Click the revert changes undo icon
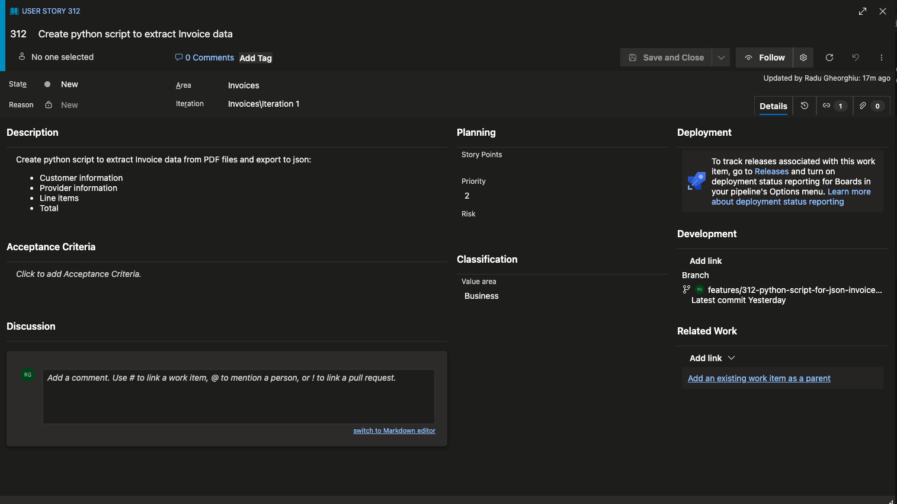 coord(856,58)
